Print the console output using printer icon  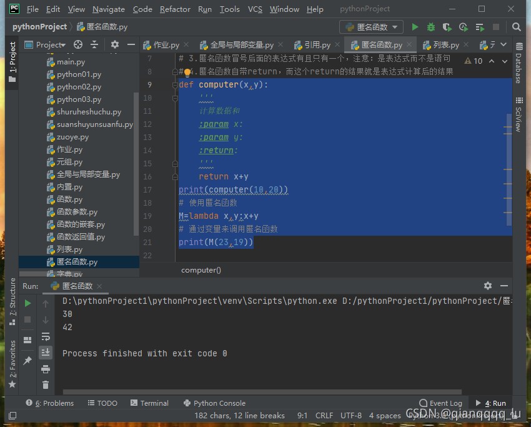(x=46, y=369)
